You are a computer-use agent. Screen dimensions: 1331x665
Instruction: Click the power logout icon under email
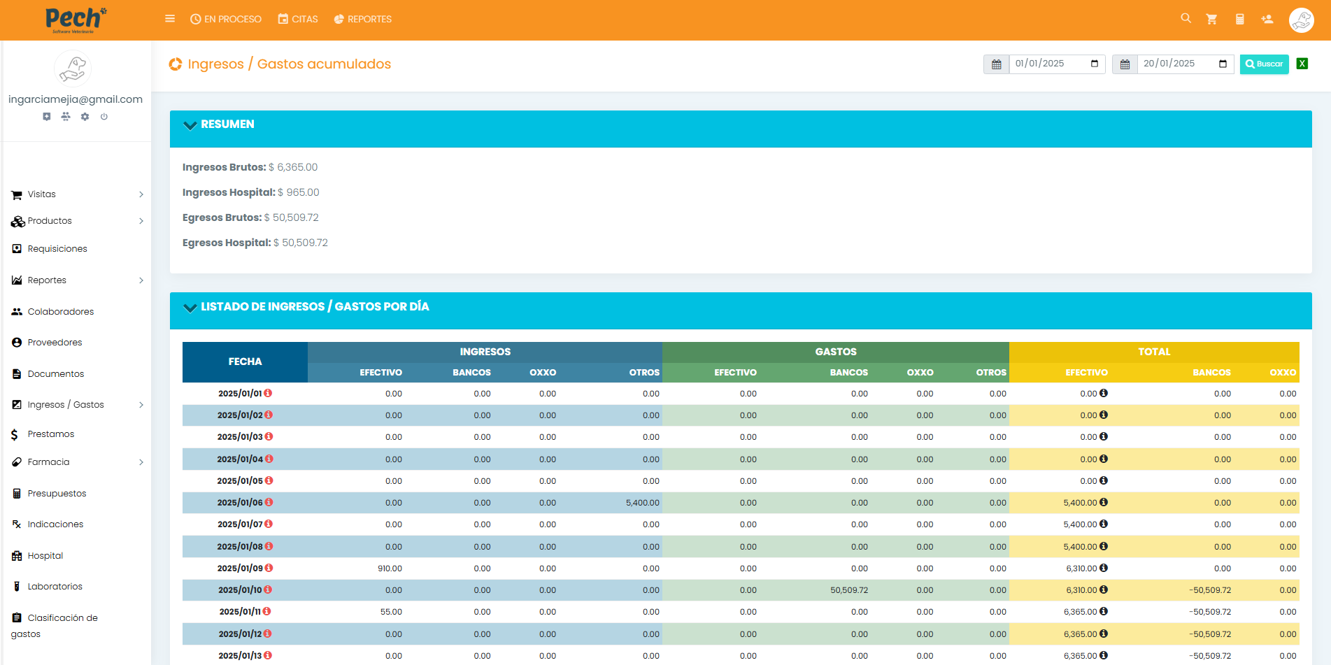click(x=104, y=117)
